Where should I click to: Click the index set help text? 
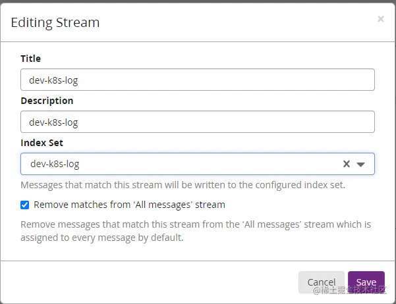(x=183, y=185)
